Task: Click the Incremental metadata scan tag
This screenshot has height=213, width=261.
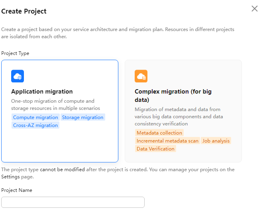Action: click(167, 141)
